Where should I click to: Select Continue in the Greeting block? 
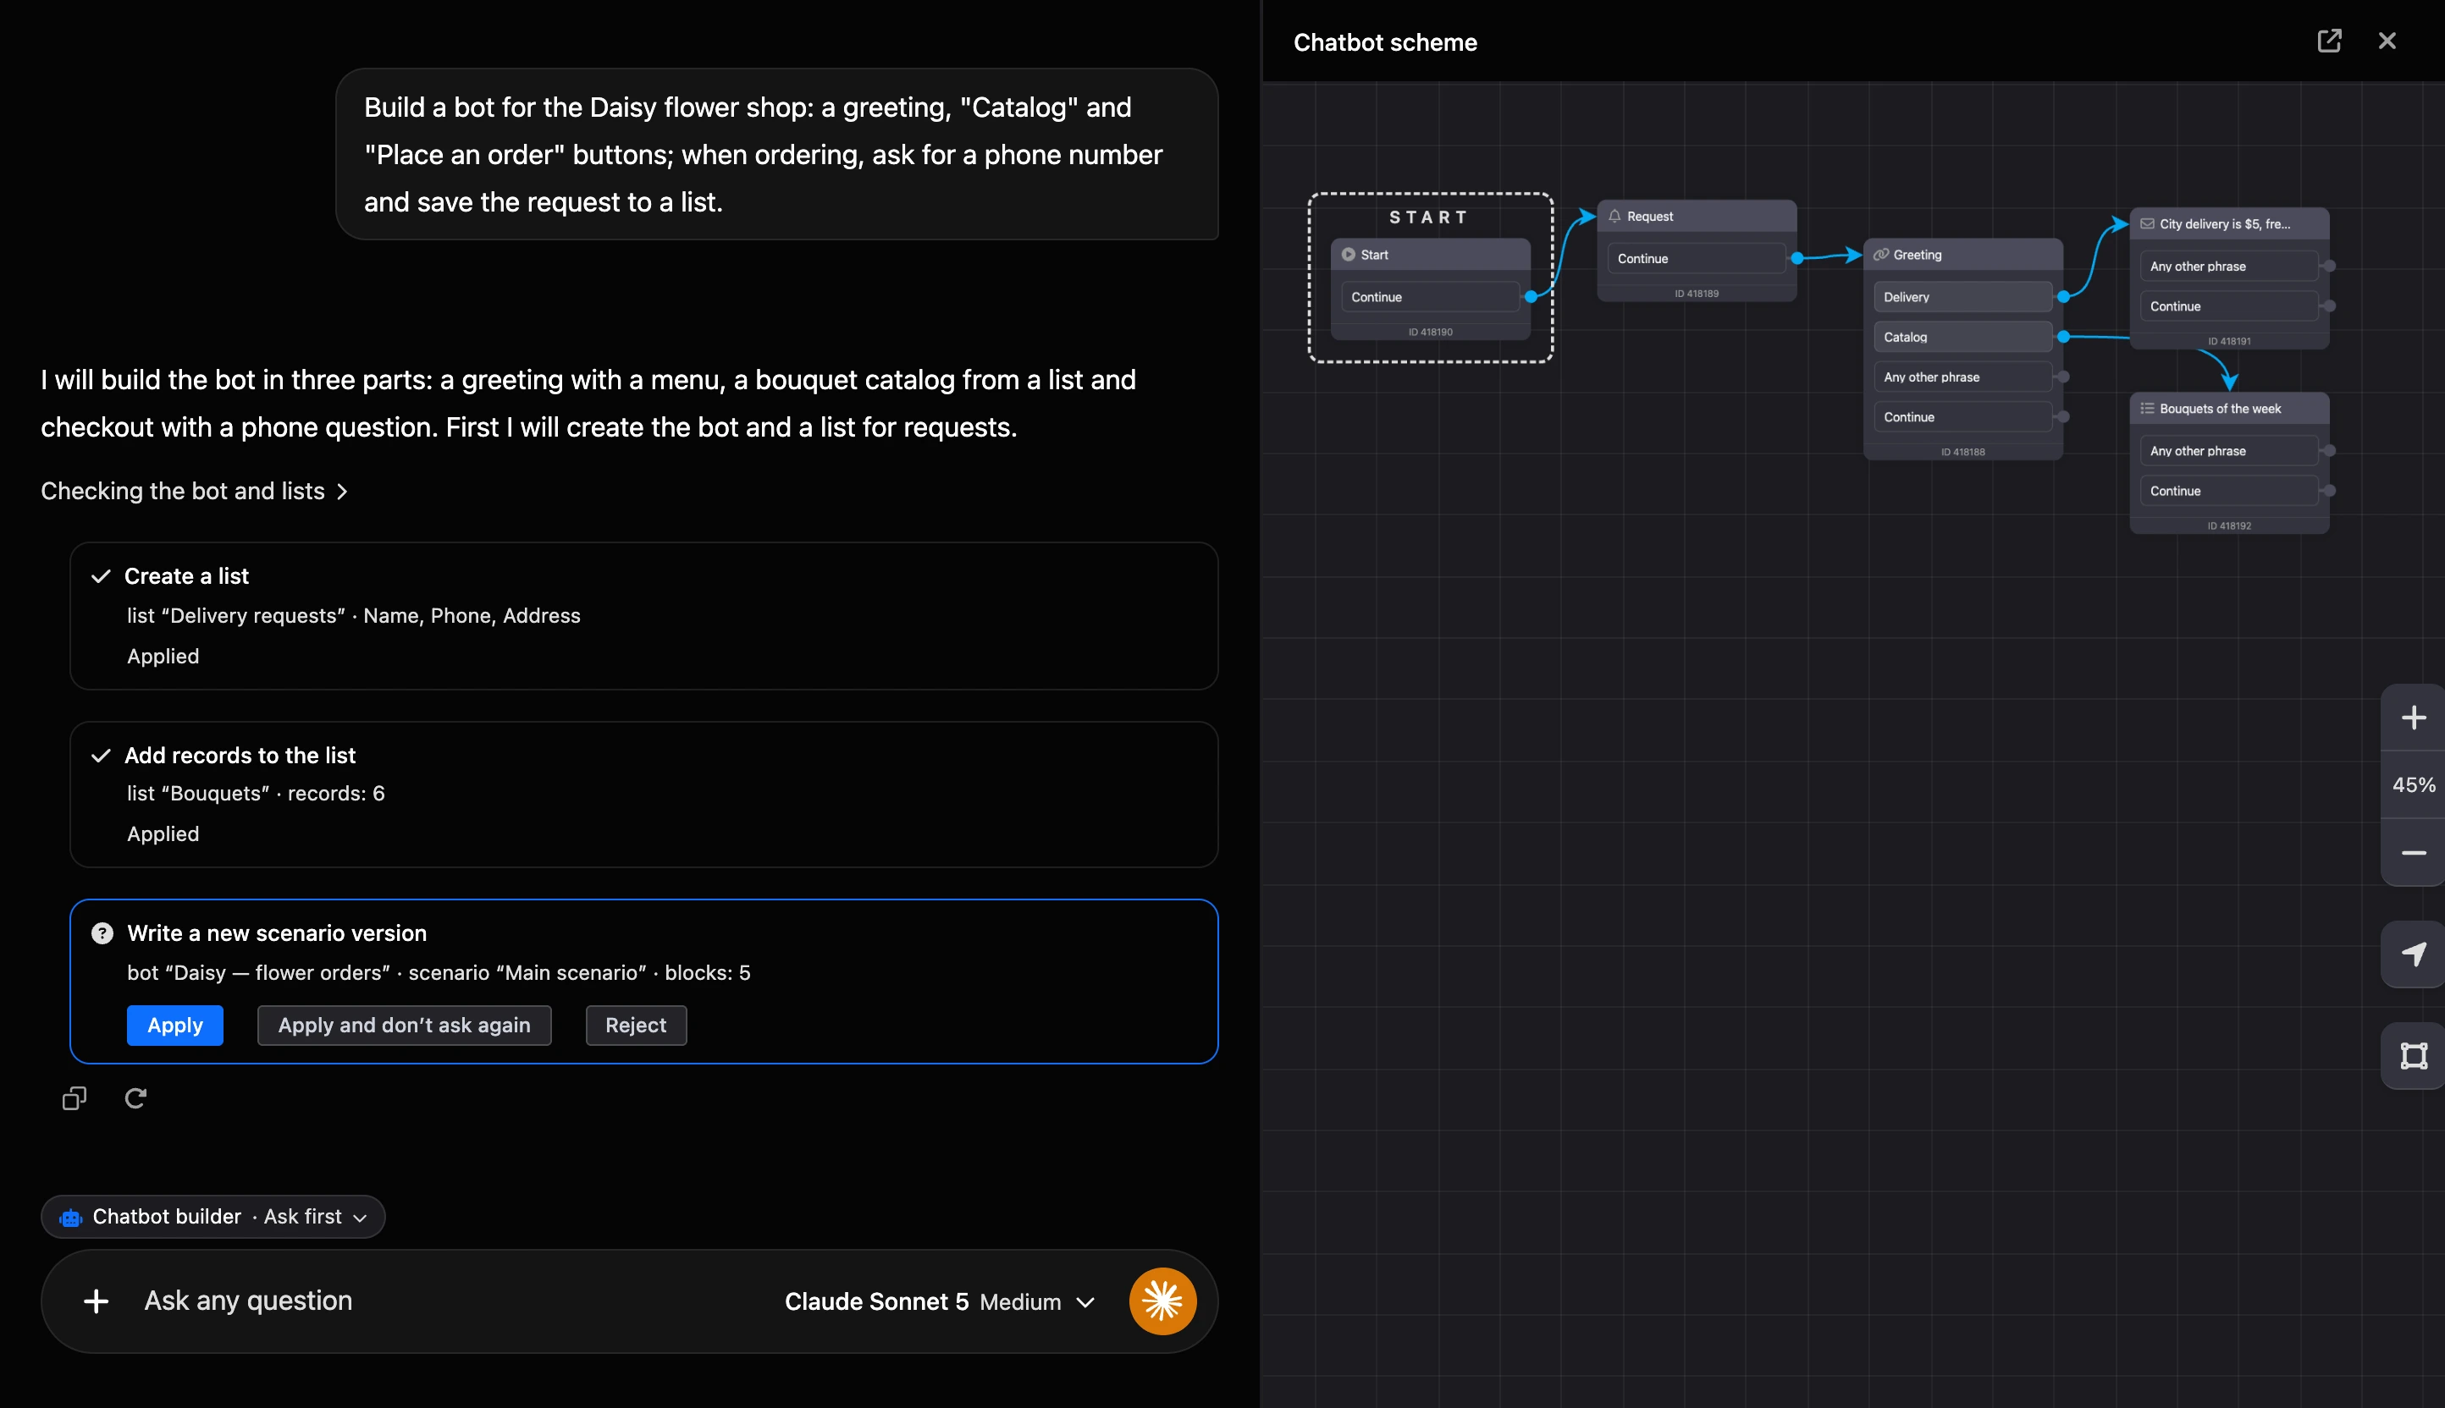pos(1962,417)
